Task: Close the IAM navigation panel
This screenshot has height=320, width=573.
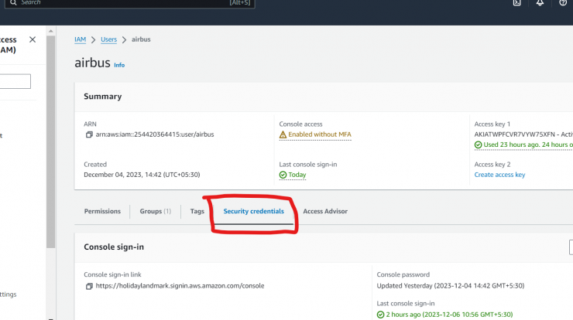Action: point(33,39)
